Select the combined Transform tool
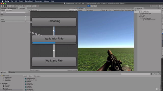Image resolution: width=163 pixels, height=91 pixels. 18,6
